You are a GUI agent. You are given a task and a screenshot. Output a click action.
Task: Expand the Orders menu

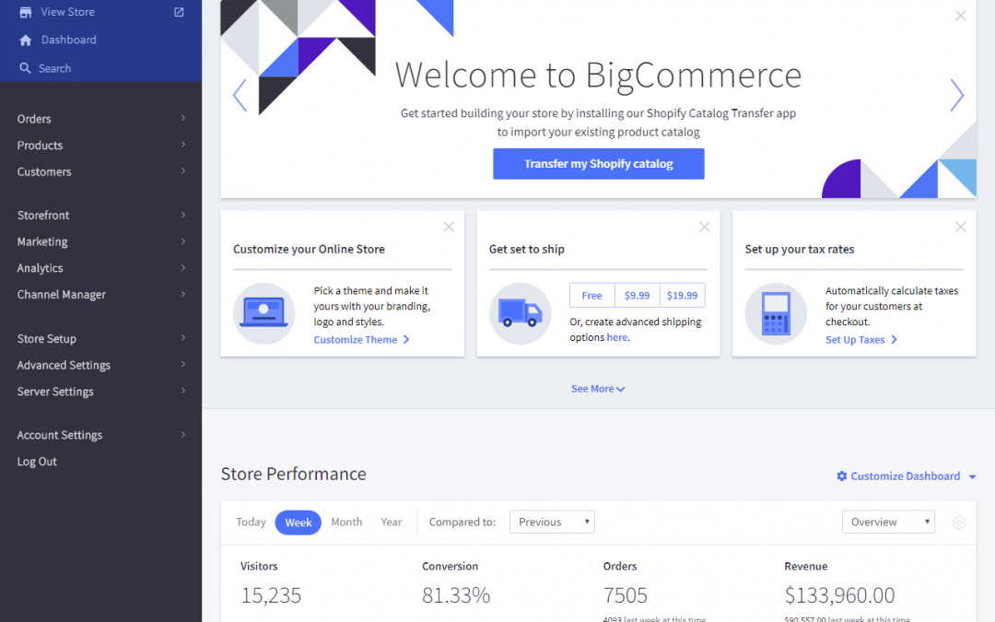click(x=182, y=118)
